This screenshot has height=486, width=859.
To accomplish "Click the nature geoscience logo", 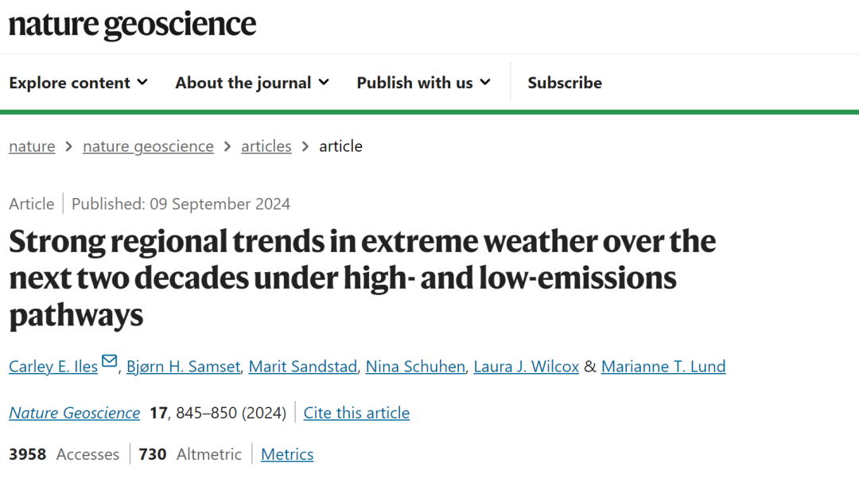I will coord(133,25).
